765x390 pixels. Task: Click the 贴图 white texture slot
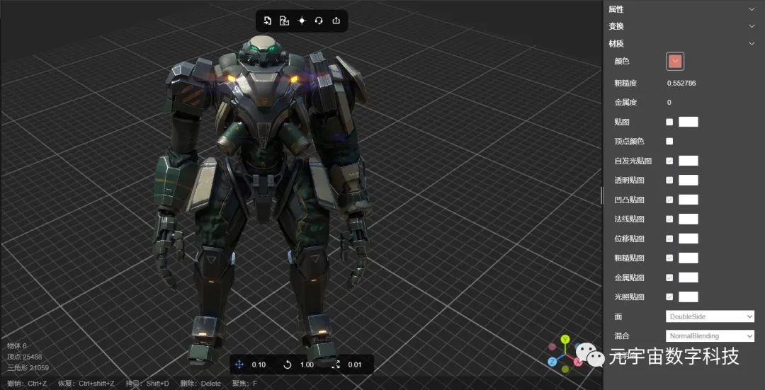tap(688, 122)
